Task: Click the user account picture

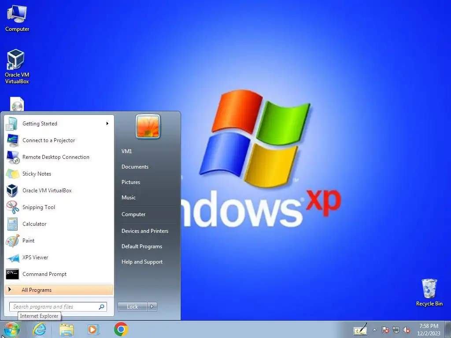Action: pos(148,126)
